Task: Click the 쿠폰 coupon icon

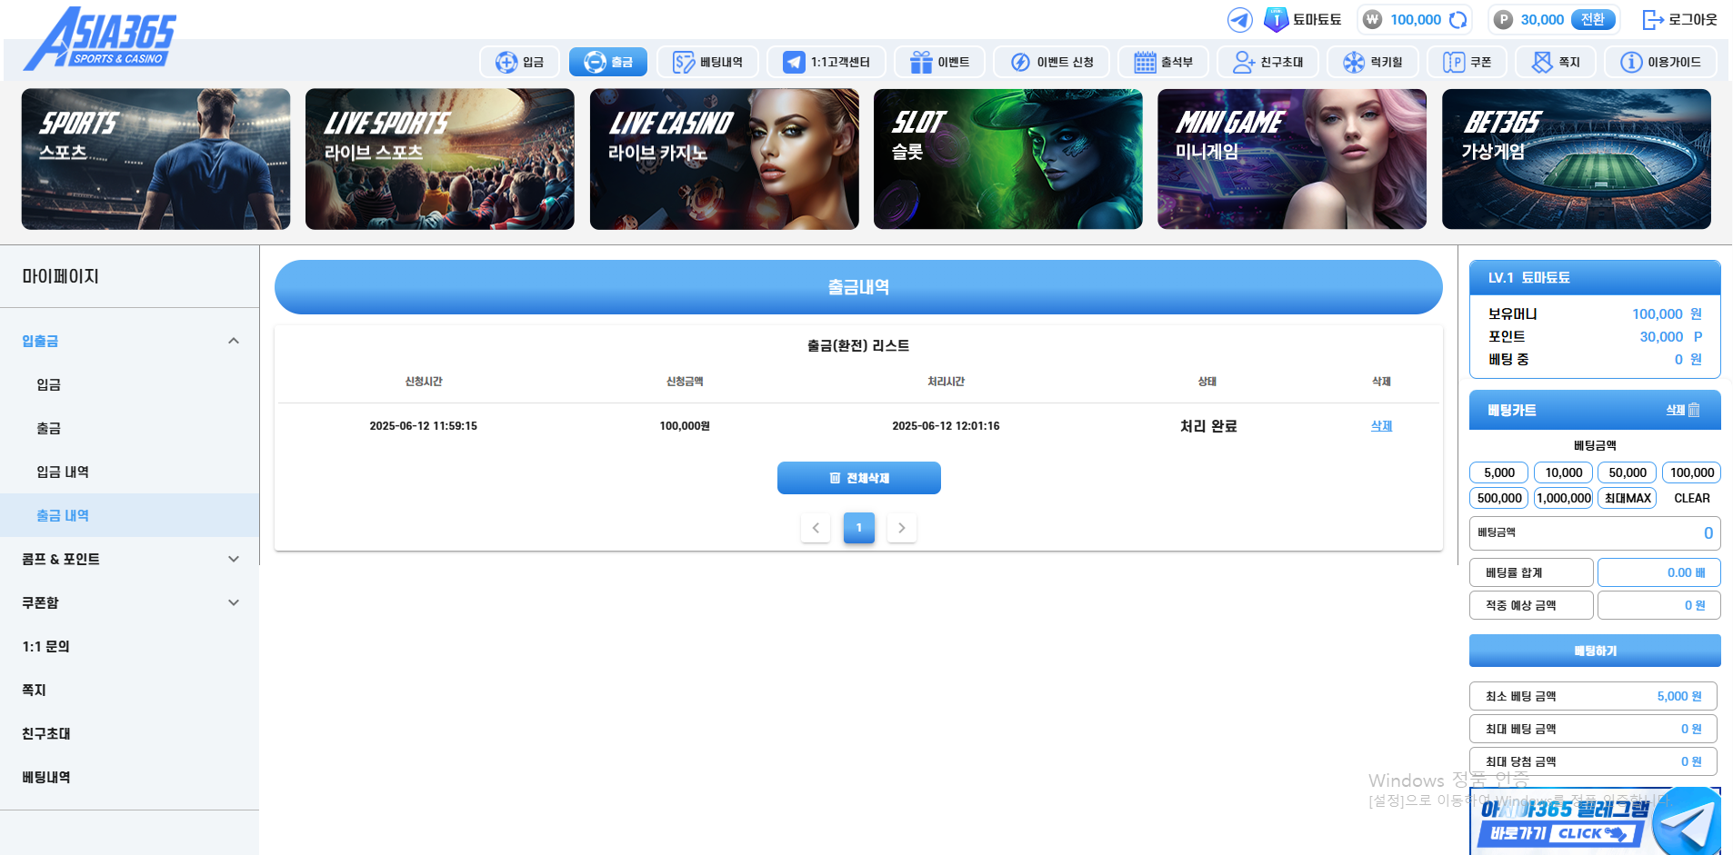Action: click(1454, 62)
